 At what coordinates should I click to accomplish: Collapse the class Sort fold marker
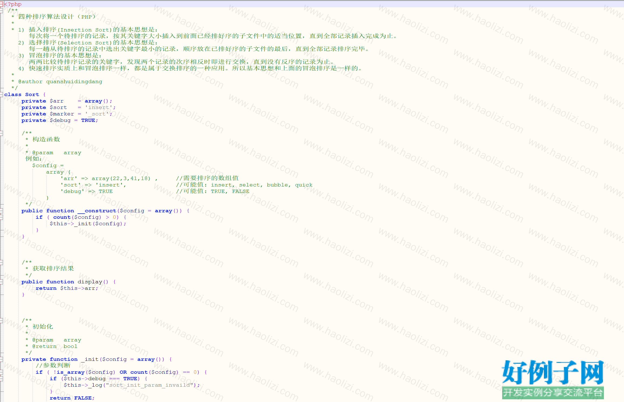click(x=1, y=94)
